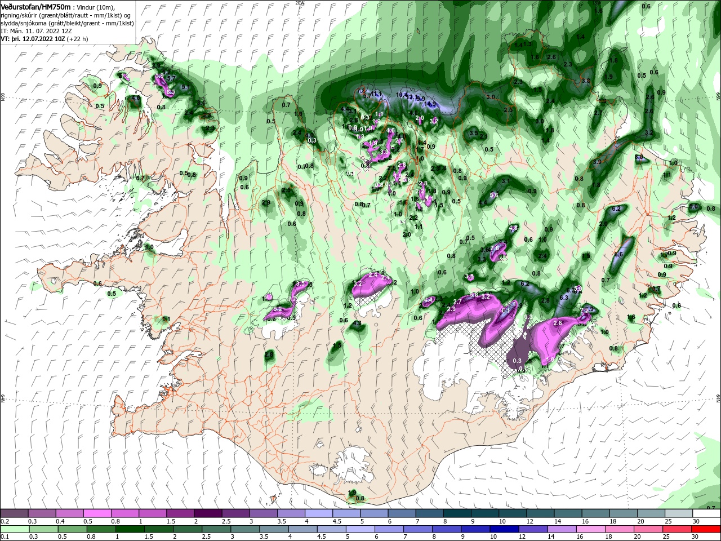Screen dimensions: 721x541
Task: Pick the violet 12 swatch, lower legend row
Action: point(532,529)
